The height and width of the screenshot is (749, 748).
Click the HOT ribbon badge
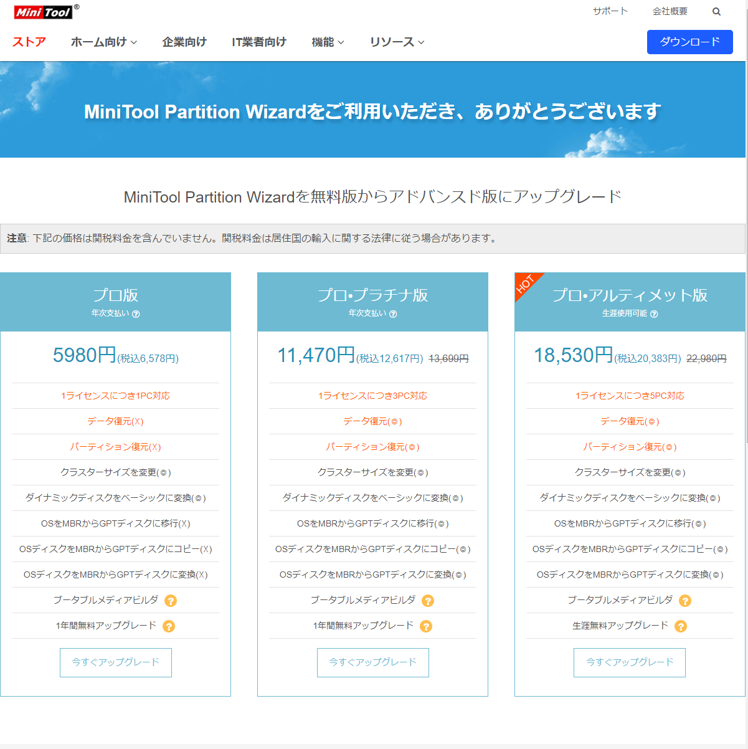[526, 284]
